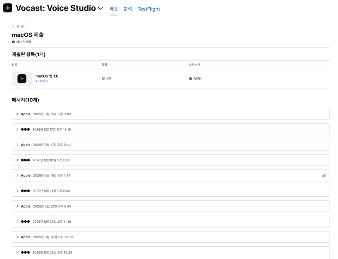Click the 항목 column header
The width and height of the screenshot is (338, 259).
click(x=14, y=65)
